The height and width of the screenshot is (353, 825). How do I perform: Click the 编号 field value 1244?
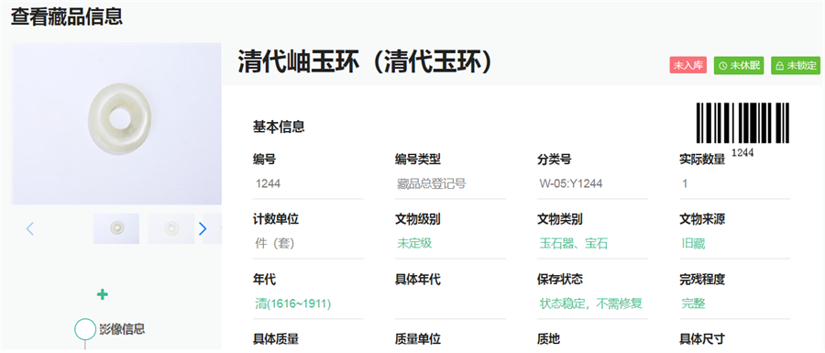(x=308, y=183)
